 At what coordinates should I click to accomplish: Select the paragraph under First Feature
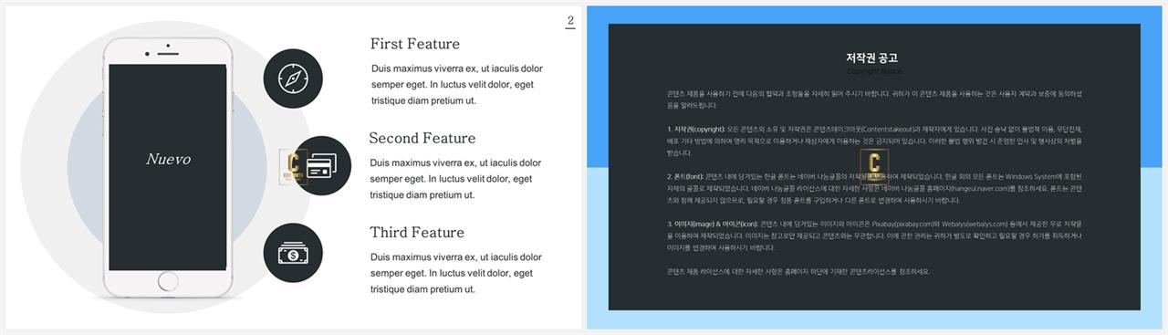pos(457,85)
